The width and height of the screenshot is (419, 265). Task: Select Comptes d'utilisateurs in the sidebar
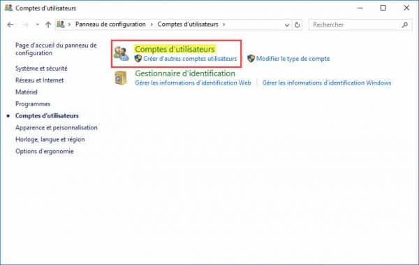pyautogui.click(x=47, y=116)
